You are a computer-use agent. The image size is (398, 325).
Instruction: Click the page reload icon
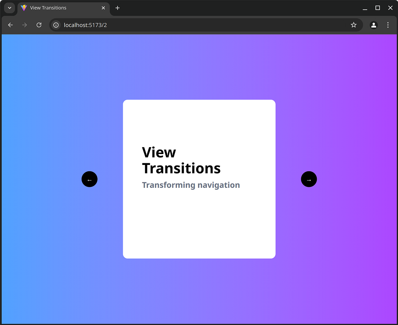tap(39, 25)
